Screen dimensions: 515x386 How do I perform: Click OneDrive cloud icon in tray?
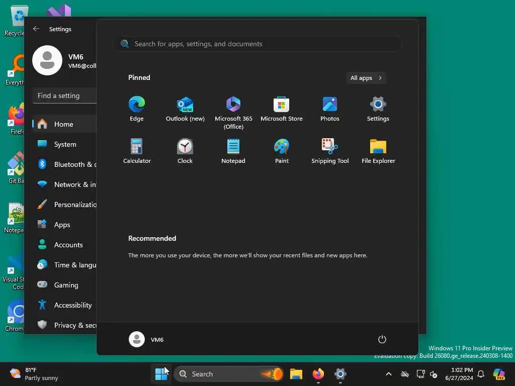(x=405, y=374)
